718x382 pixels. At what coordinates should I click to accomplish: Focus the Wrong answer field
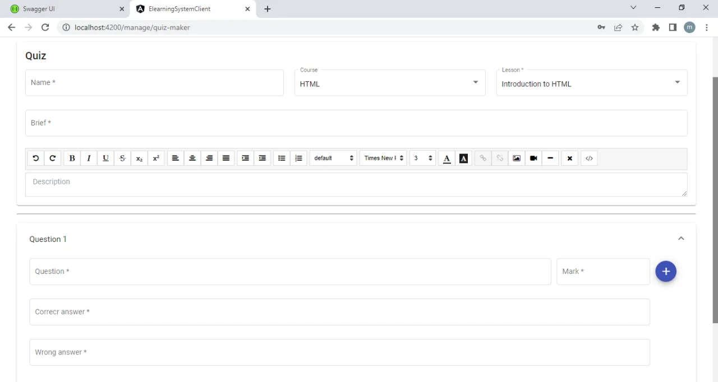[x=339, y=352]
